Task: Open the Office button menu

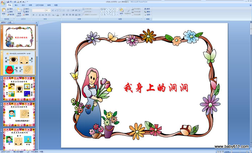Action: (3, 3)
